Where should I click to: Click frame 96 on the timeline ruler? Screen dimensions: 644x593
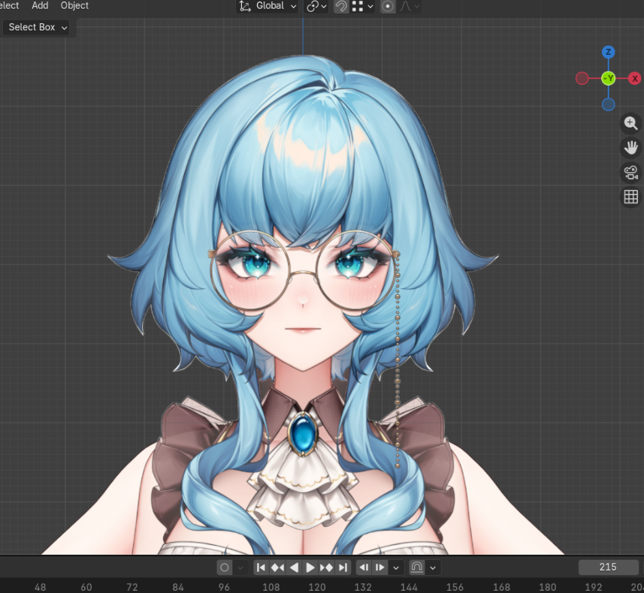(x=224, y=587)
